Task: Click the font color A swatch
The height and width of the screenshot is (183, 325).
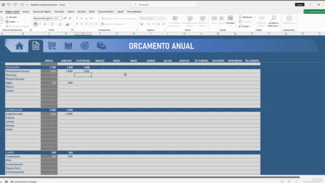Action: click(68, 24)
